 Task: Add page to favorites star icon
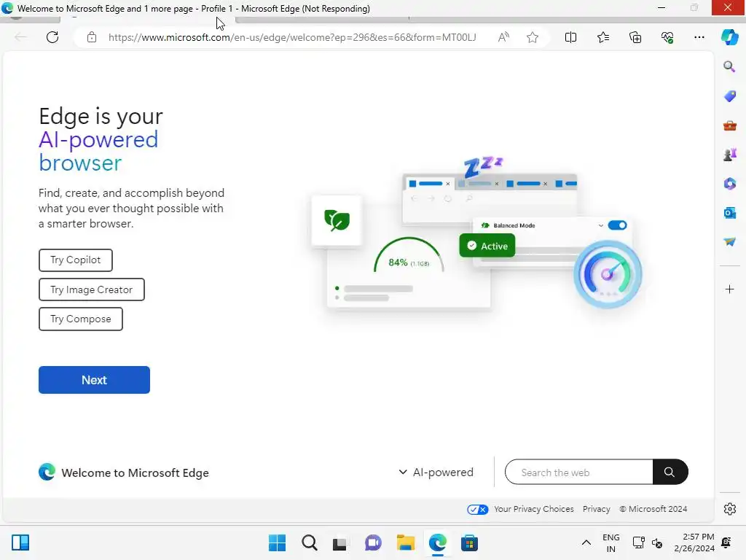point(533,37)
